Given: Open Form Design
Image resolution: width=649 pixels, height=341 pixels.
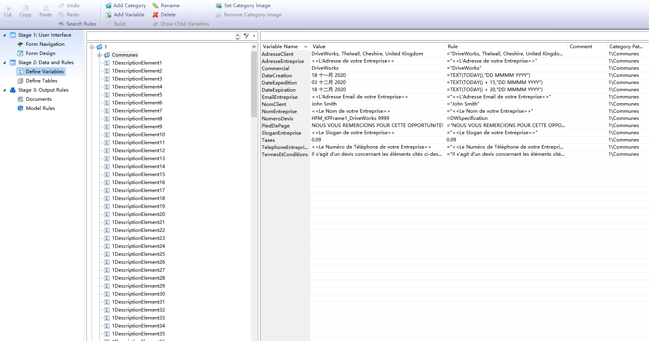Looking at the screenshot, I should click(x=37, y=53).
